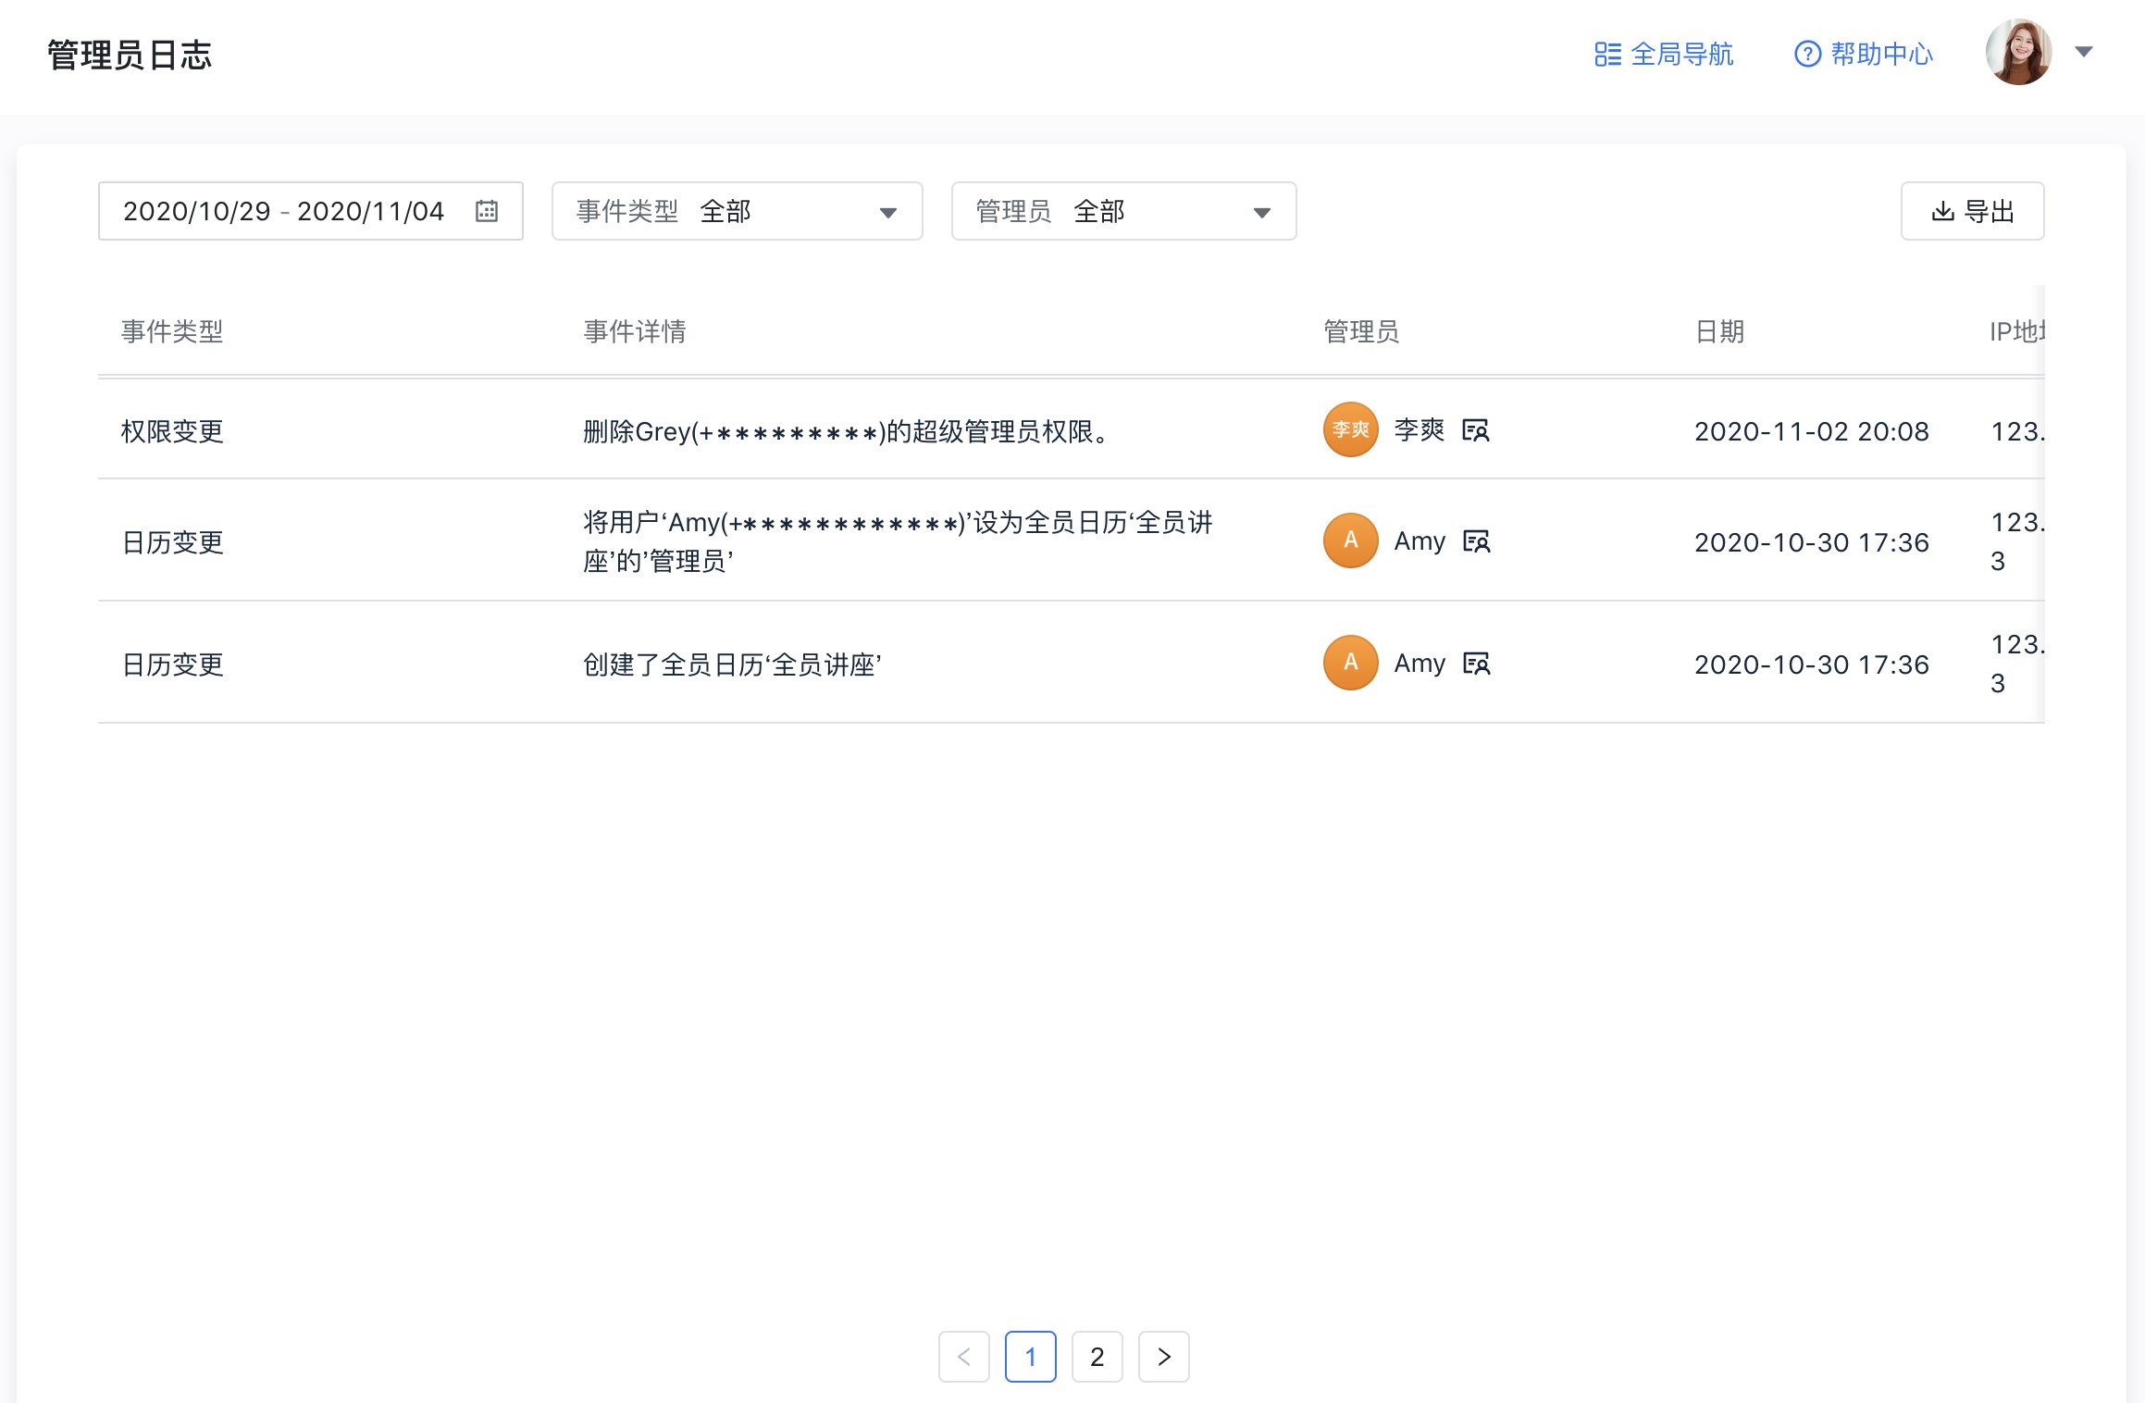This screenshot has height=1403, width=2145.
Task: Click profile card icon beside Amy in second row
Action: click(1476, 541)
